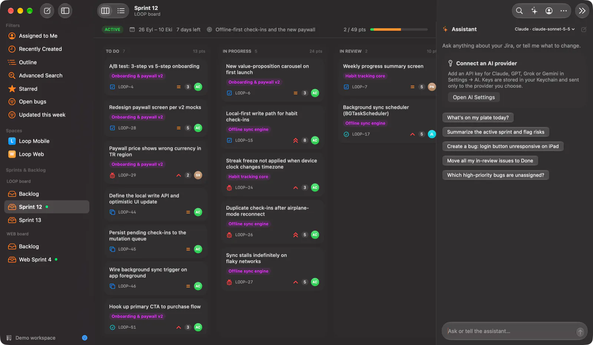Open the Claude model selector dropdown
Screen dimensions: 593x345
544,29
